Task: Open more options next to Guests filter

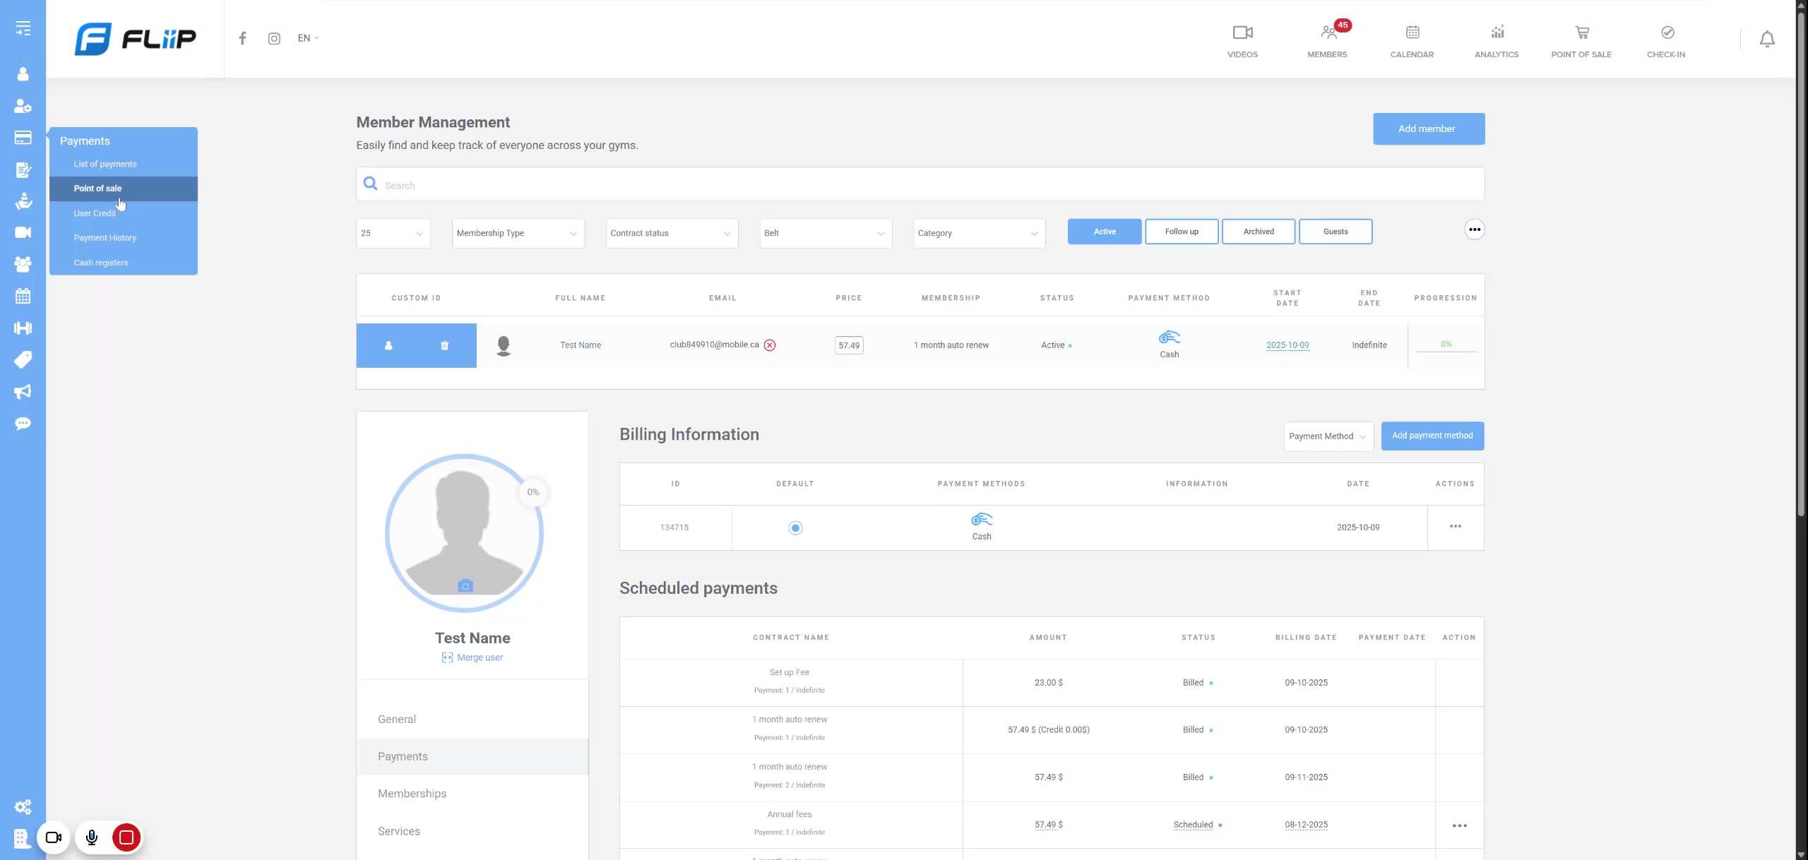Action: 1475,229
